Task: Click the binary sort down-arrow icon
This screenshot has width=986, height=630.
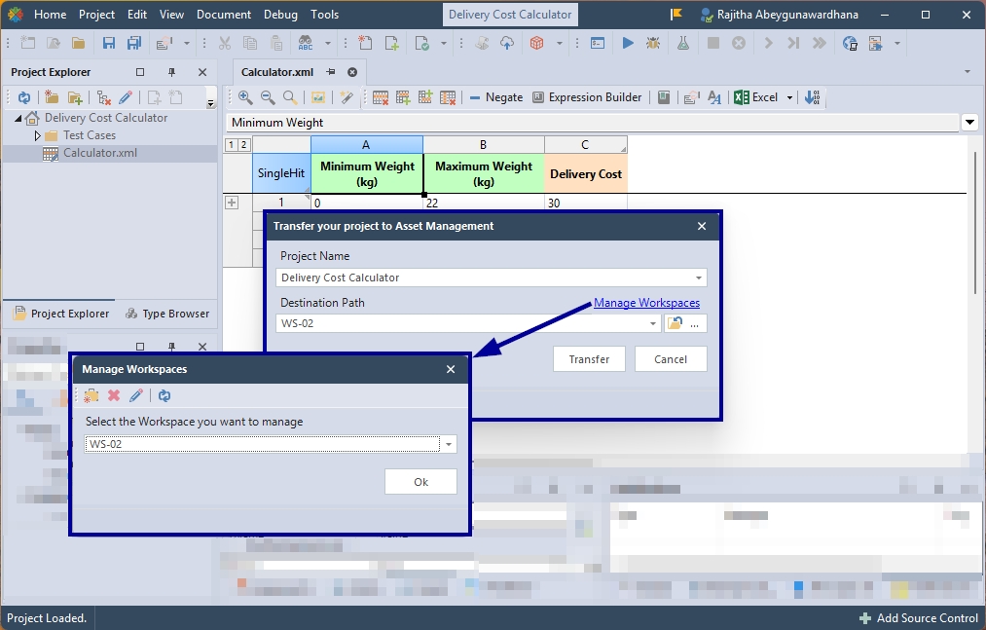Action: pyautogui.click(x=813, y=97)
